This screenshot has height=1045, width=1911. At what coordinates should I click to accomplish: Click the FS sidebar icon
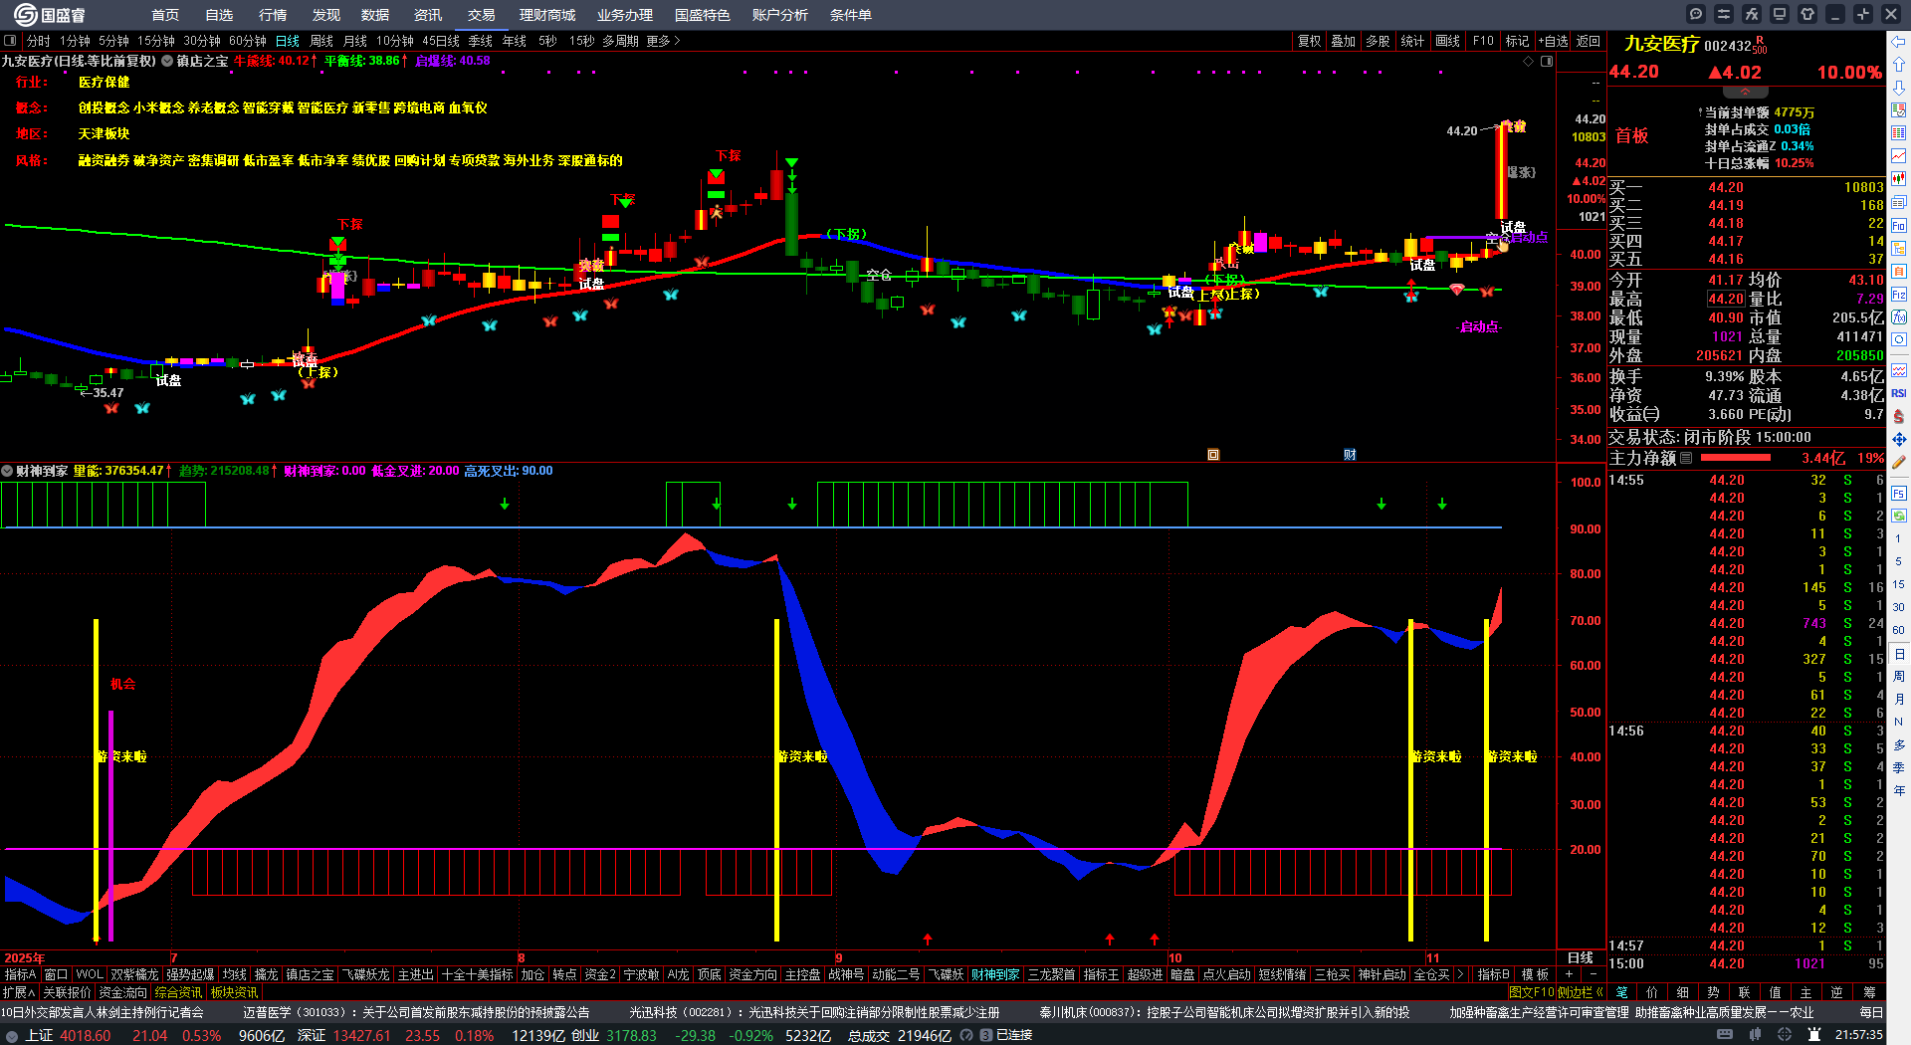(x=1899, y=493)
